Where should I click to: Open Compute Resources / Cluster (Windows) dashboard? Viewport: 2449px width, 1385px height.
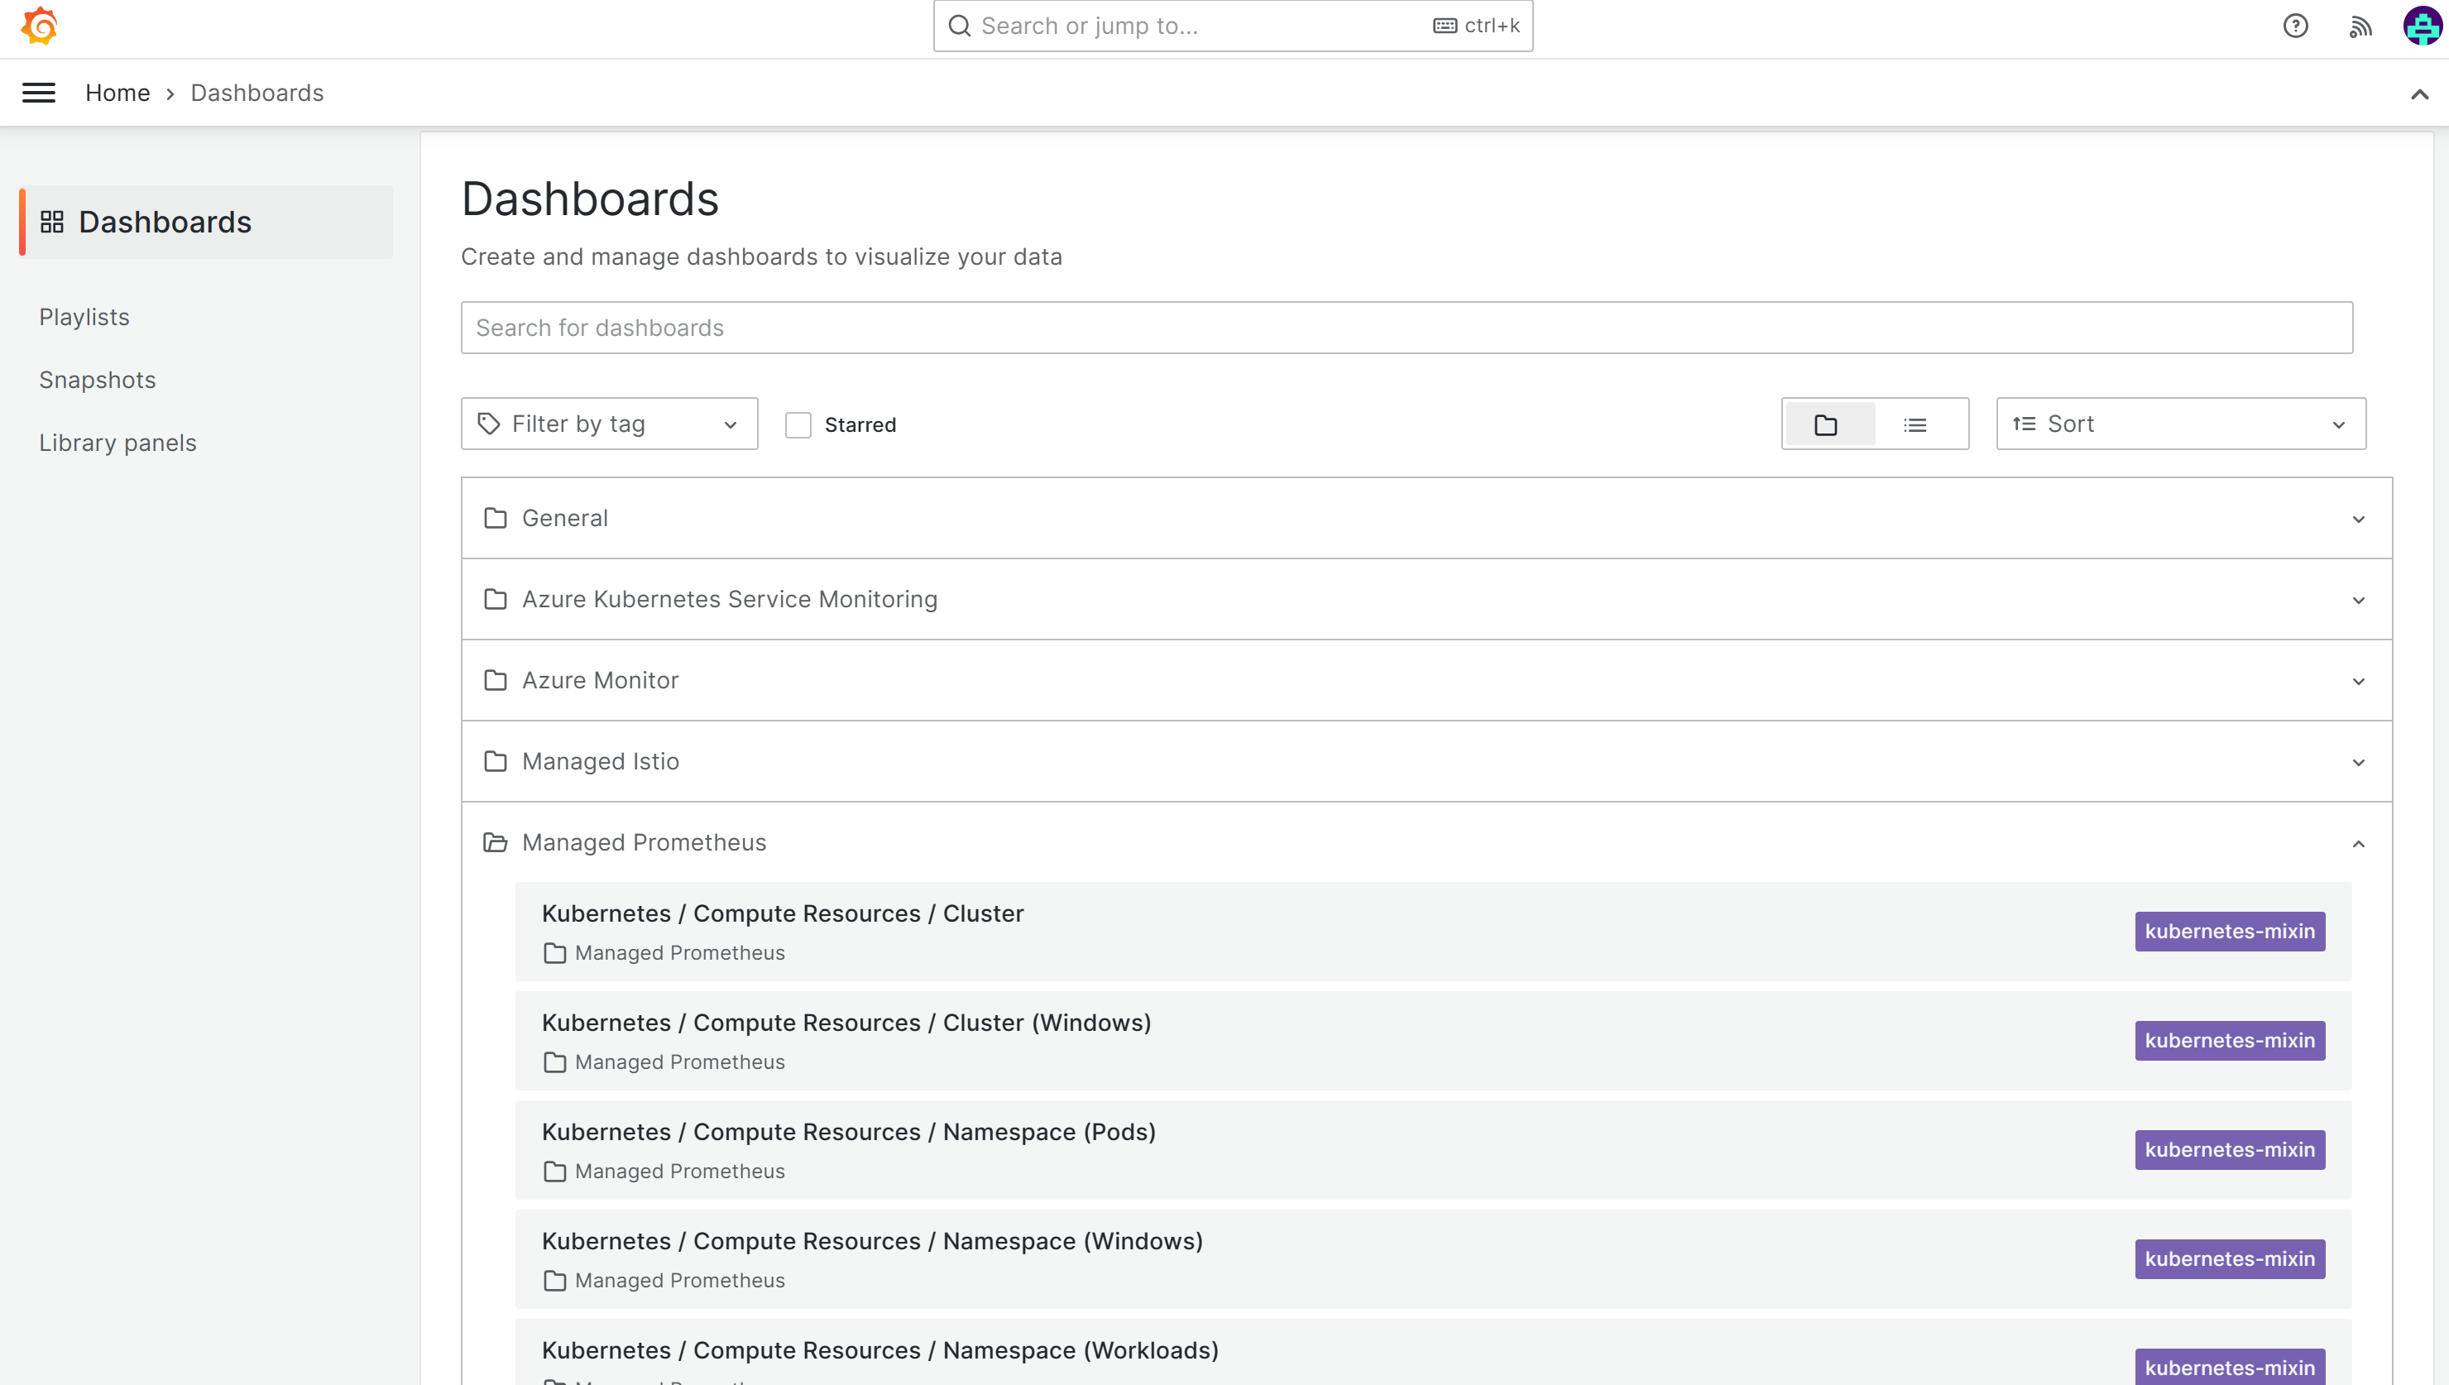(846, 1023)
